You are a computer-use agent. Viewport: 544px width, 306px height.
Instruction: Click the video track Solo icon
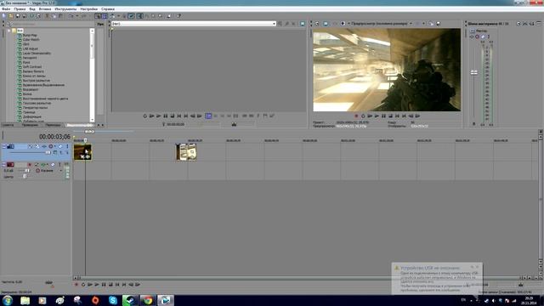tap(67, 146)
